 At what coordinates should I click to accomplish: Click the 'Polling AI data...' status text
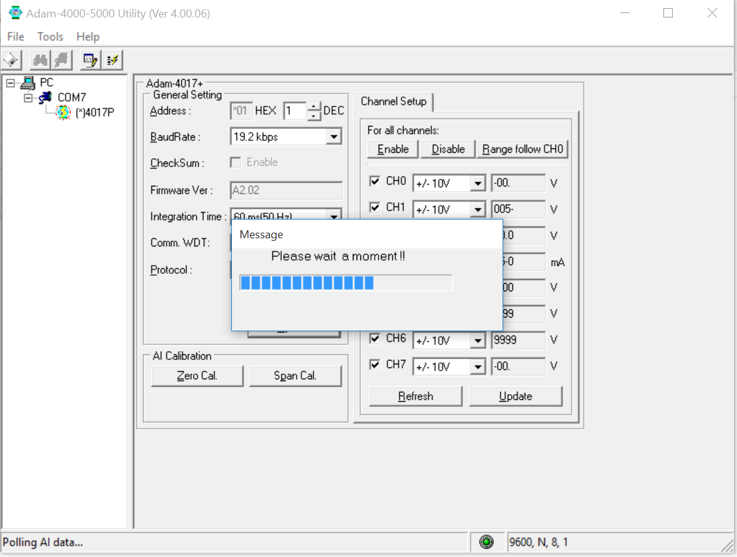point(43,543)
